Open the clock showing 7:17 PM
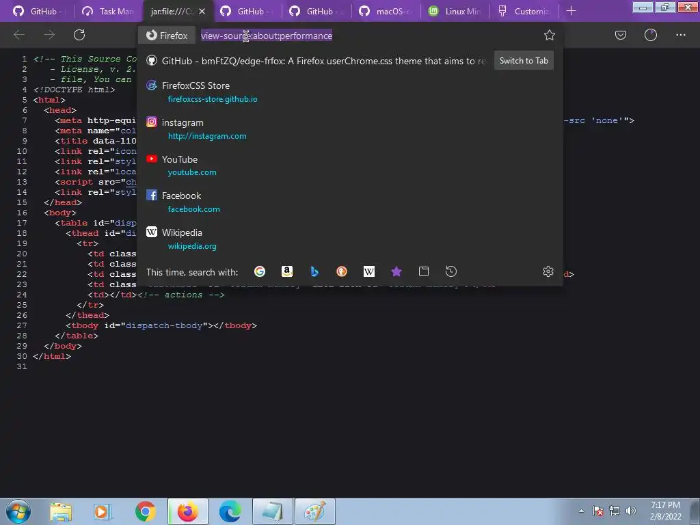The height and width of the screenshot is (525, 700). click(x=665, y=511)
